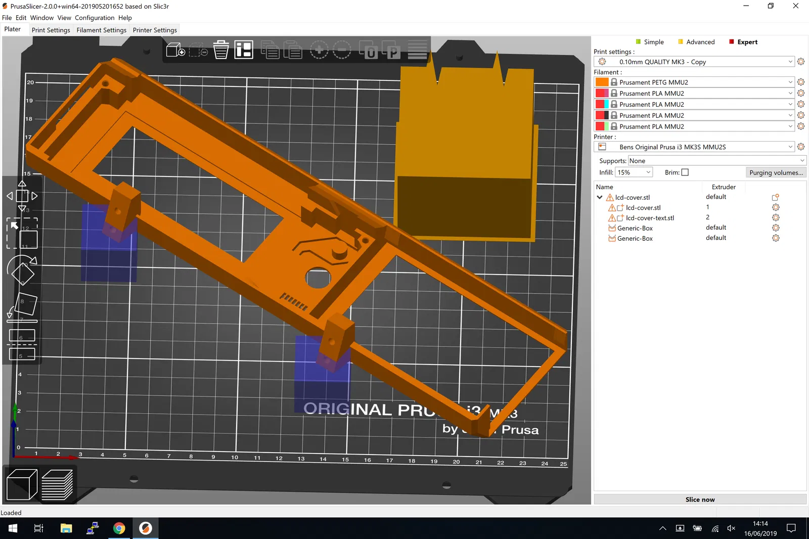Collapse the lcd-cover.stl tree item
Screen dimensions: 809x539
(x=600, y=197)
